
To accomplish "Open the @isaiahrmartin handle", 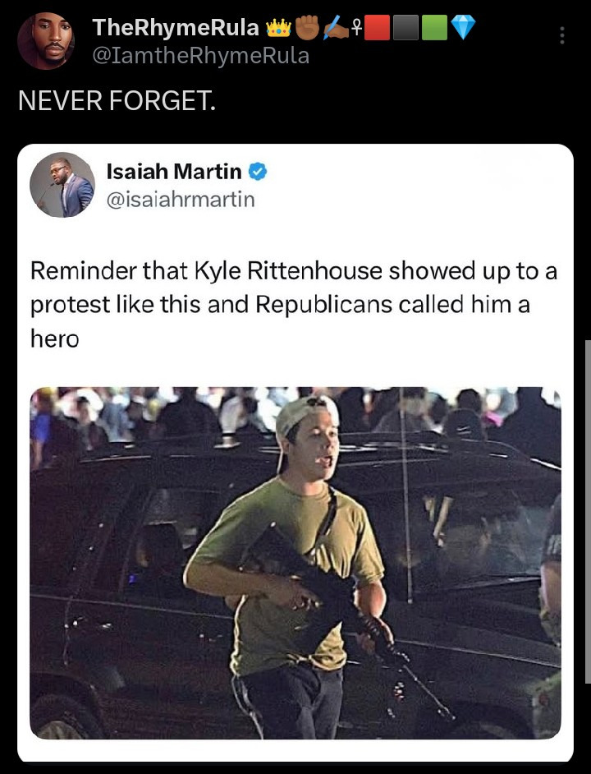I will (x=181, y=200).
